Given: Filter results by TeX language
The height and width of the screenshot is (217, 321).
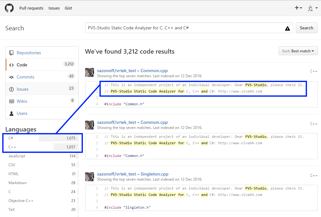Looking at the screenshot, I should click(42, 209).
